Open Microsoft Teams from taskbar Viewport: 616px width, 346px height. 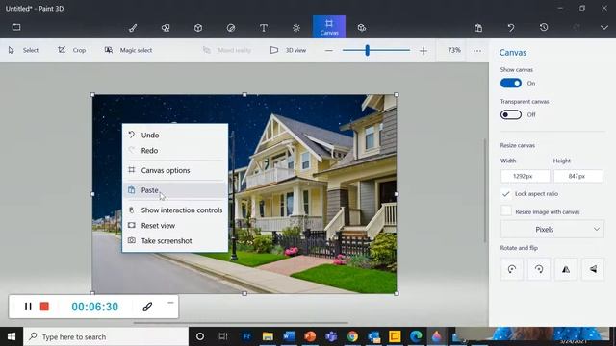[331, 336]
